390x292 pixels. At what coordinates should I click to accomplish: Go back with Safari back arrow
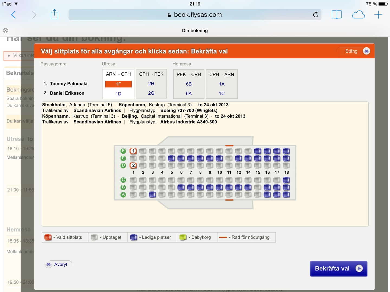click(13, 15)
